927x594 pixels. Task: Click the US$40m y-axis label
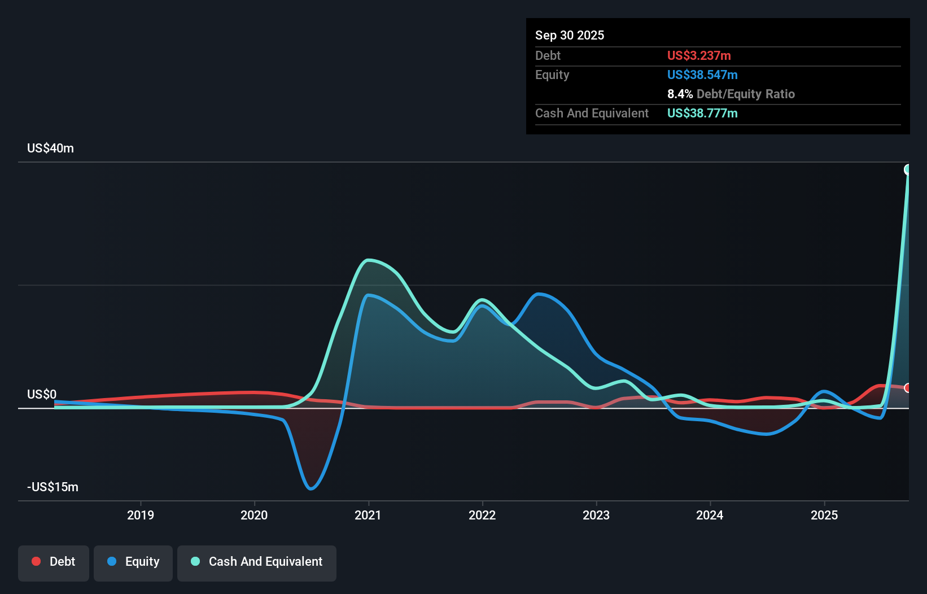click(x=51, y=148)
